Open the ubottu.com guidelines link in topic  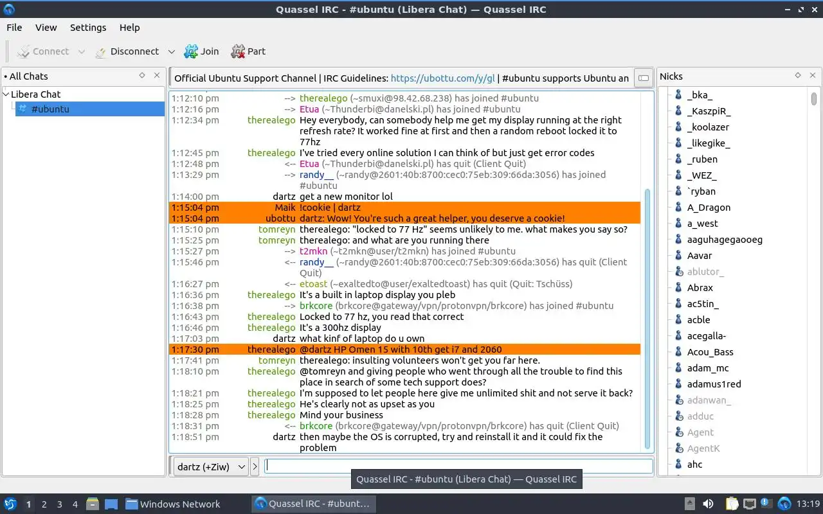coord(443,78)
